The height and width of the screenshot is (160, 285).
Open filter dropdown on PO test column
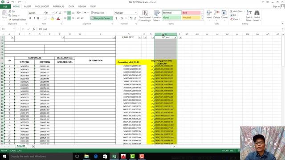coord(175,37)
